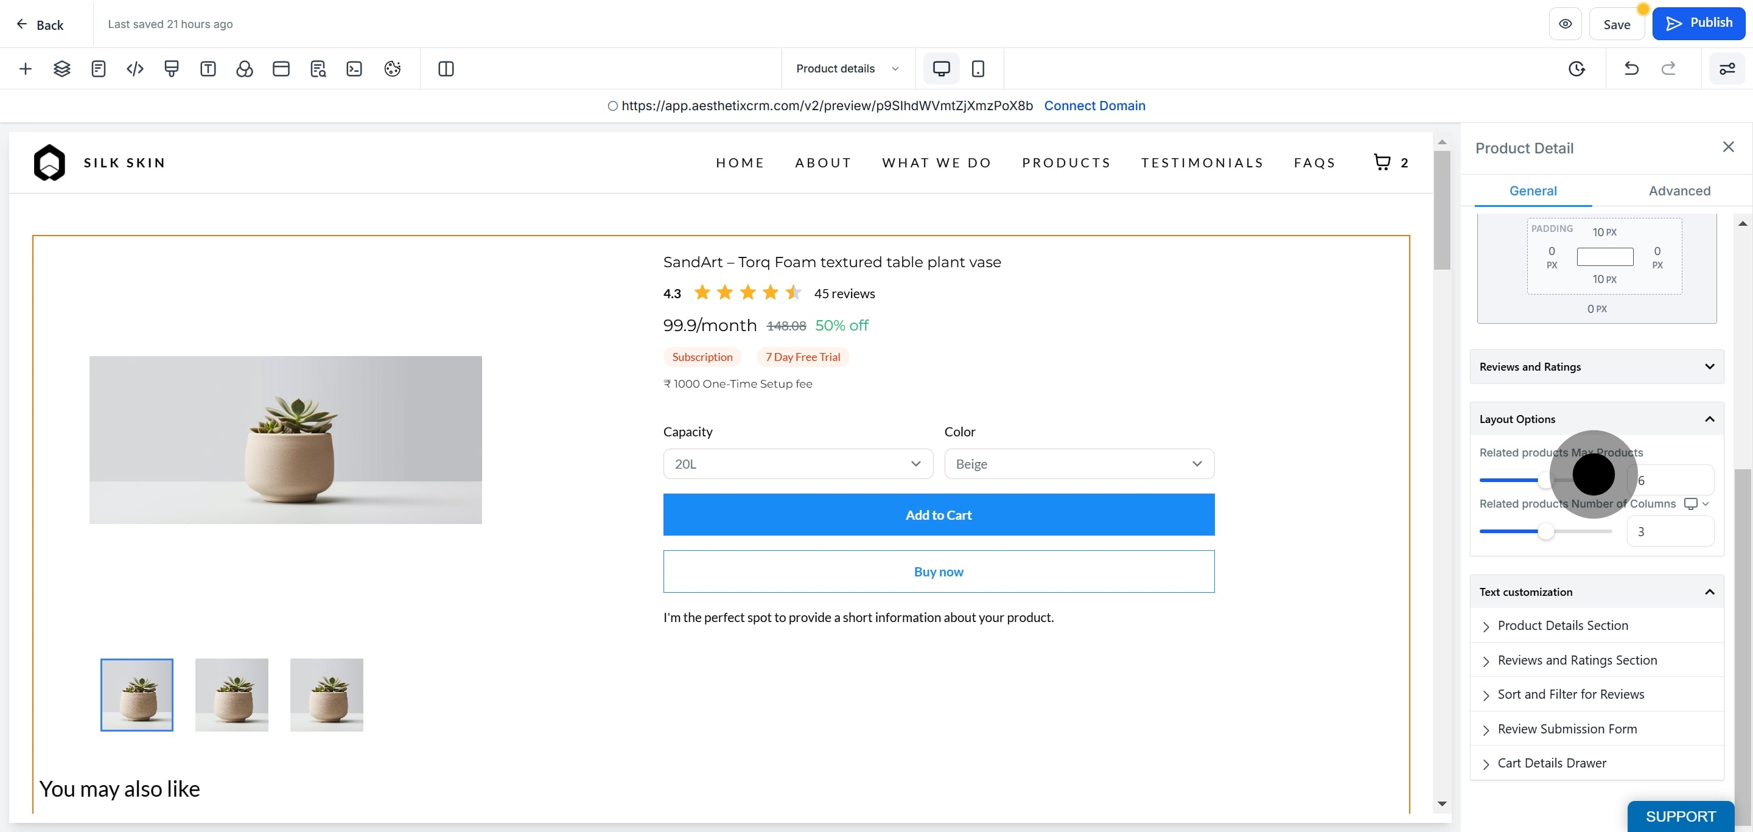Open version history clock icon
This screenshot has height=832, width=1753.
coord(1576,69)
